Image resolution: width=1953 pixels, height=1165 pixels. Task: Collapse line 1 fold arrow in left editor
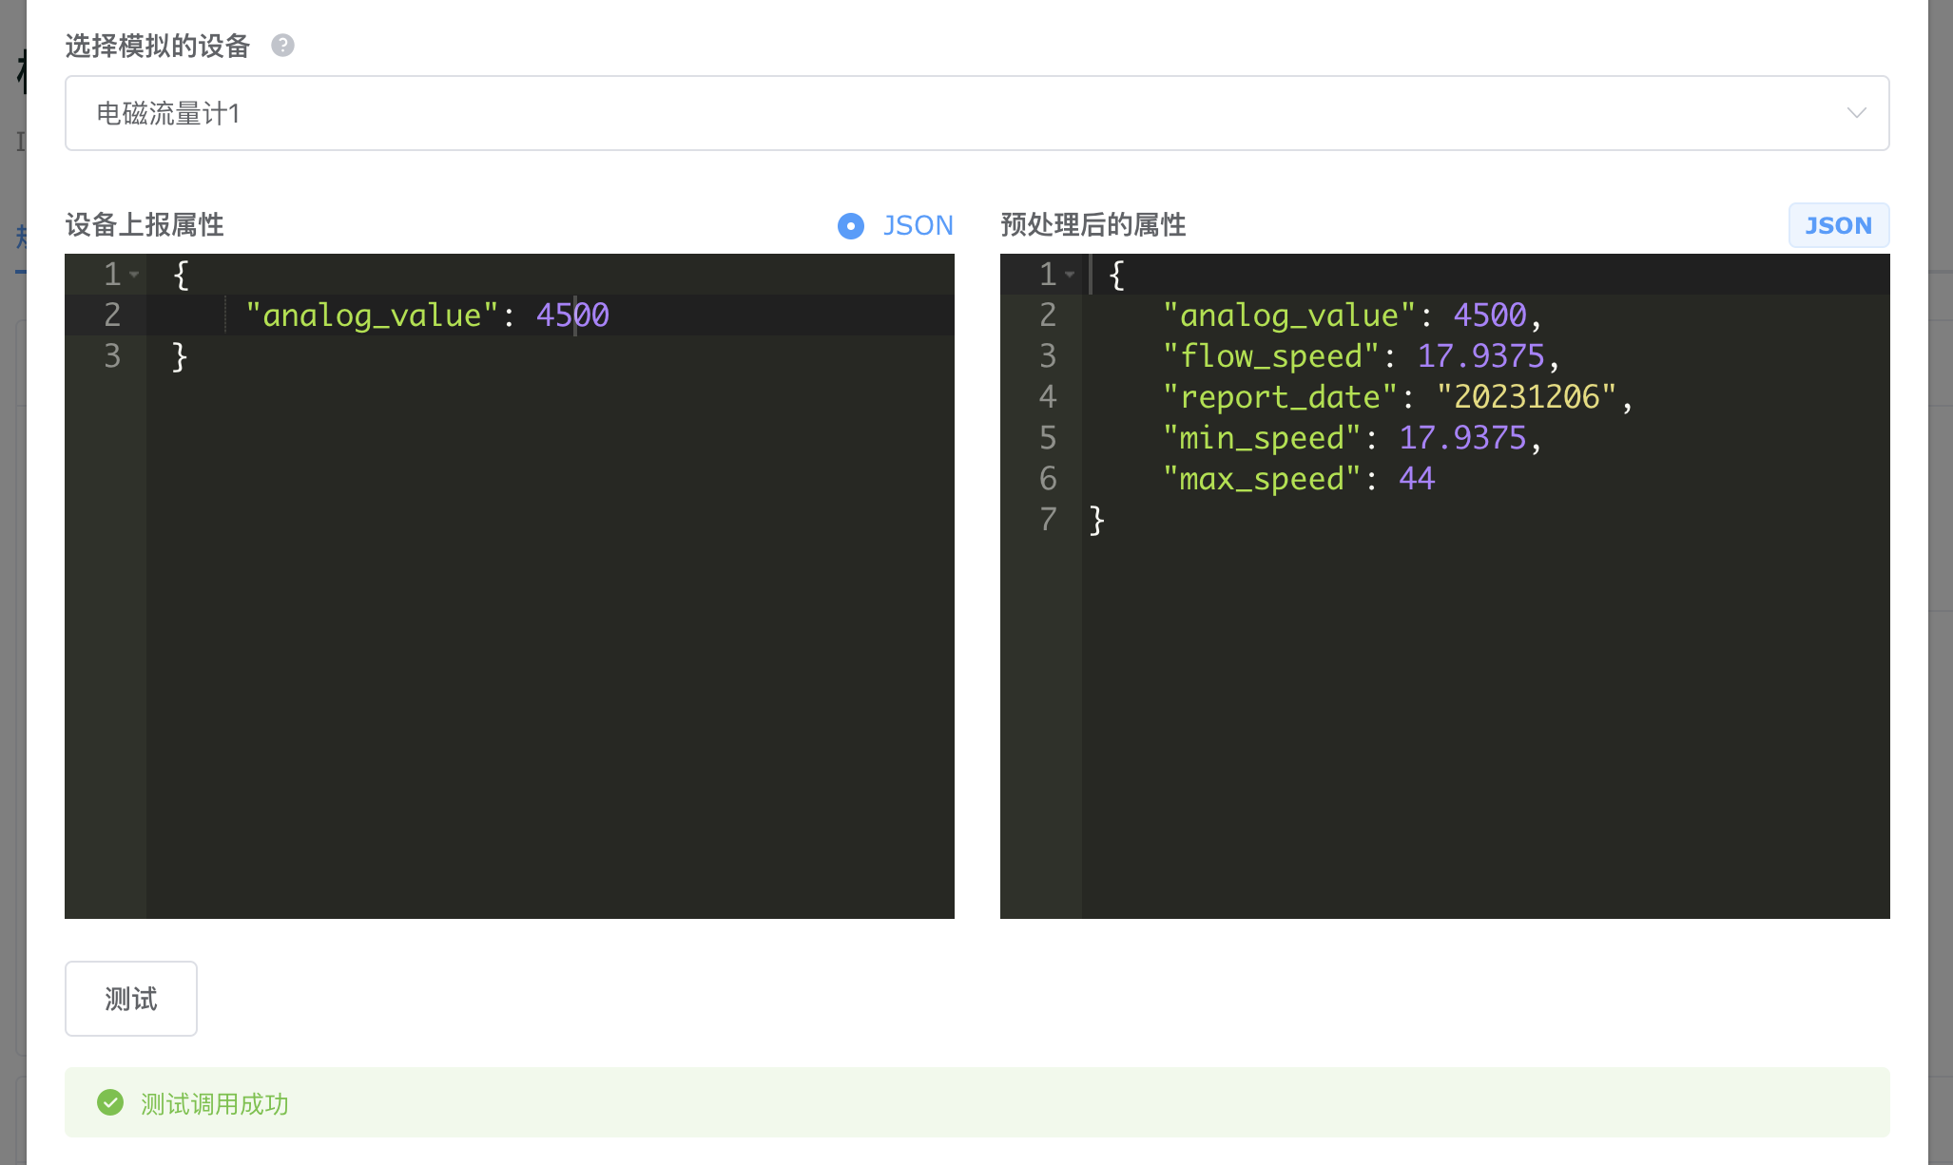(x=134, y=275)
